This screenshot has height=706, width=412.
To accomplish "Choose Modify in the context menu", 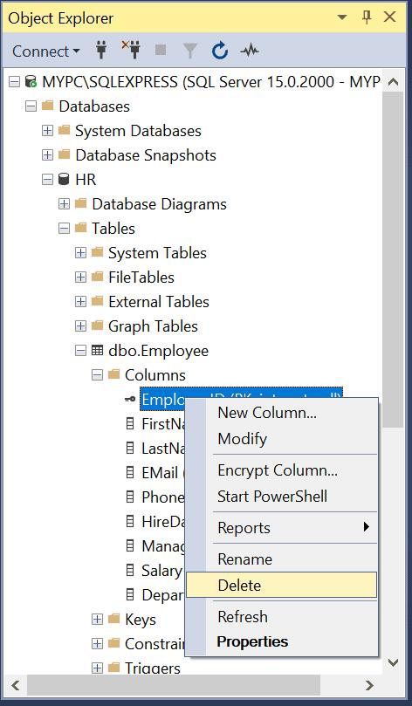I will pos(281,439).
